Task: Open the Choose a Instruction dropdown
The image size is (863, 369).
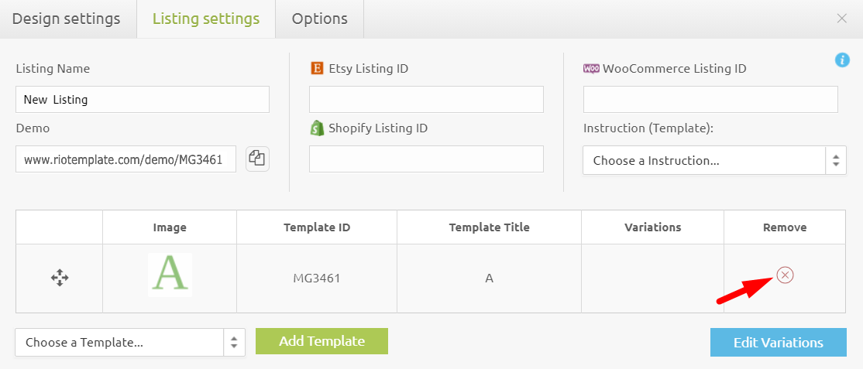Action: [714, 161]
